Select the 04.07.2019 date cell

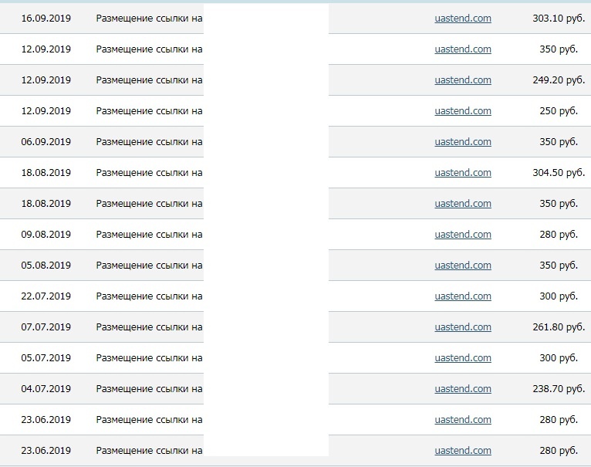[x=46, y=389]
